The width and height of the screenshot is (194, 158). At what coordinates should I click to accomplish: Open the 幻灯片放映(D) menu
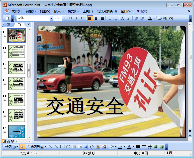(x=107, y=11)
